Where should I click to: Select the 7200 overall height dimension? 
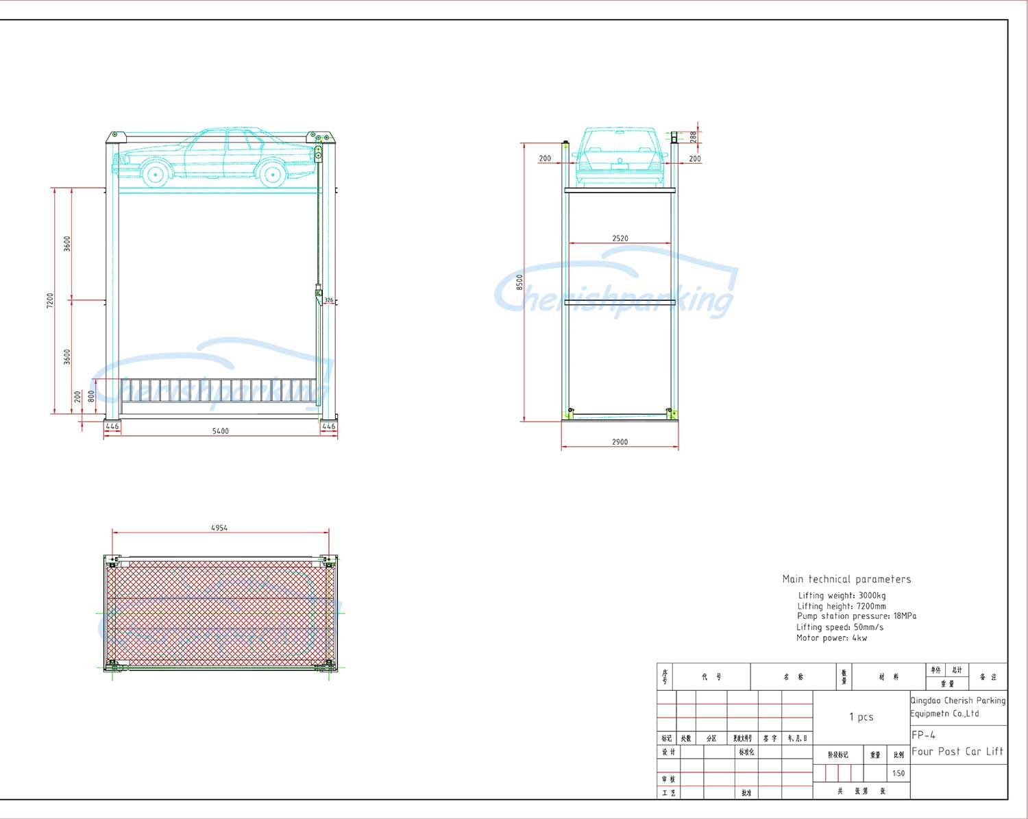coord(50,300)
